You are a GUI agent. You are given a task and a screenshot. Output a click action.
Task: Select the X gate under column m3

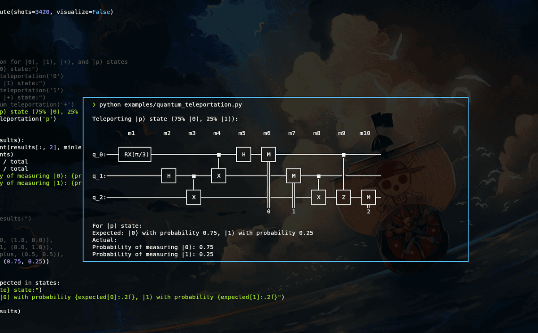(x=194, y=197)
